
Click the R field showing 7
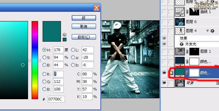58,74
